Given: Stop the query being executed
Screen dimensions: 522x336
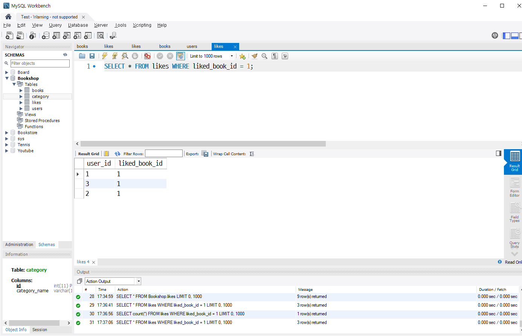Looking at the screenshot, I should pos(135,56).
